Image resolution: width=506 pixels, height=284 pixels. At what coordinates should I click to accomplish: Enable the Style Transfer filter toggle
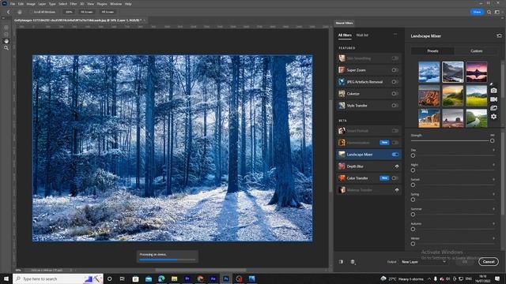[x=395, y=105]
